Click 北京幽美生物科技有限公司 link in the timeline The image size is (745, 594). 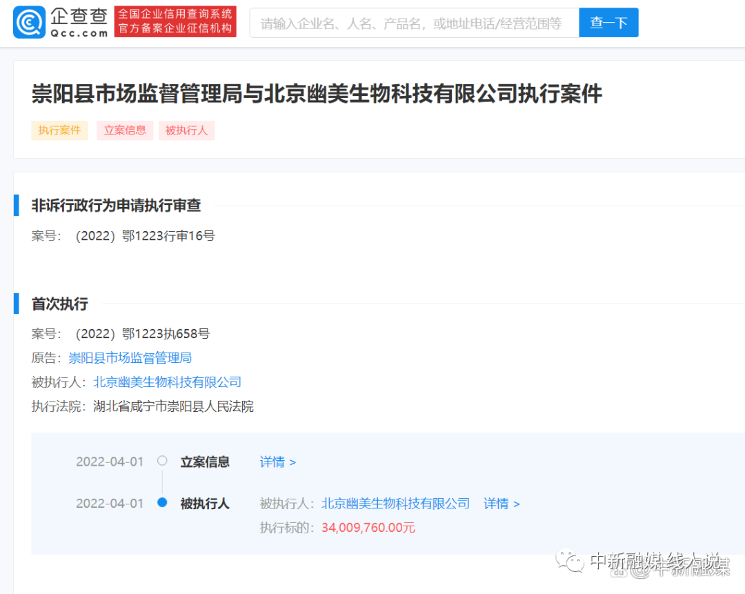tap(395, 504)
